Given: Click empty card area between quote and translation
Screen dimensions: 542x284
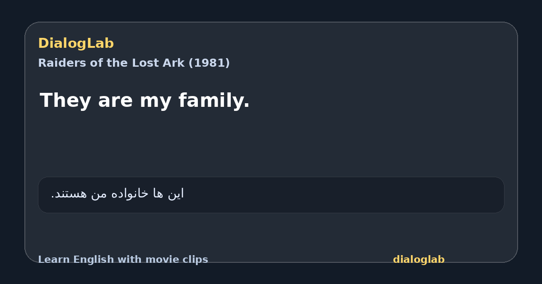Looking at the screenshot, I should click(x=271, y=144).
